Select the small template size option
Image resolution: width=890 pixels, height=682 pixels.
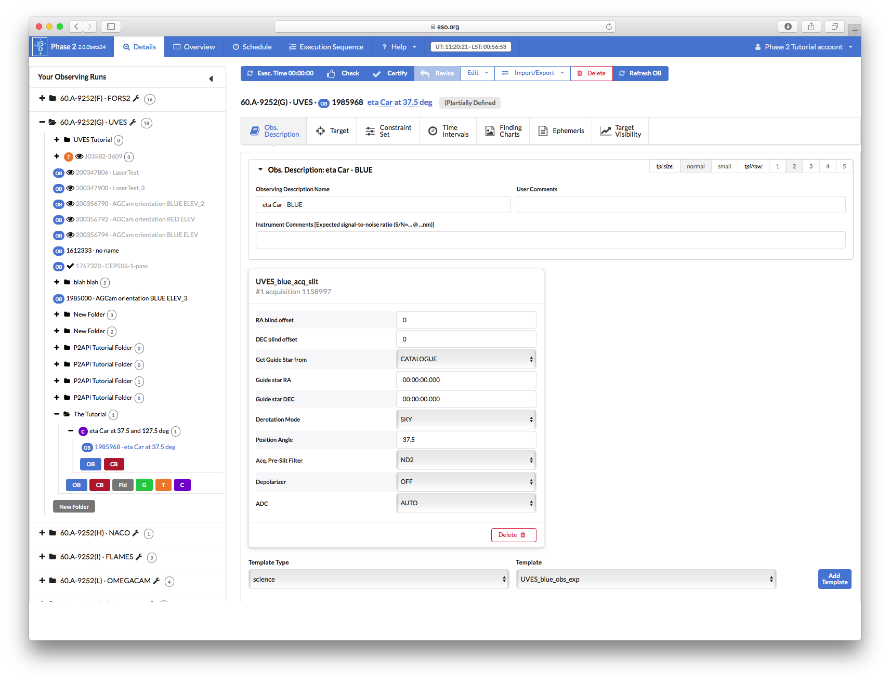coord(724,166)
